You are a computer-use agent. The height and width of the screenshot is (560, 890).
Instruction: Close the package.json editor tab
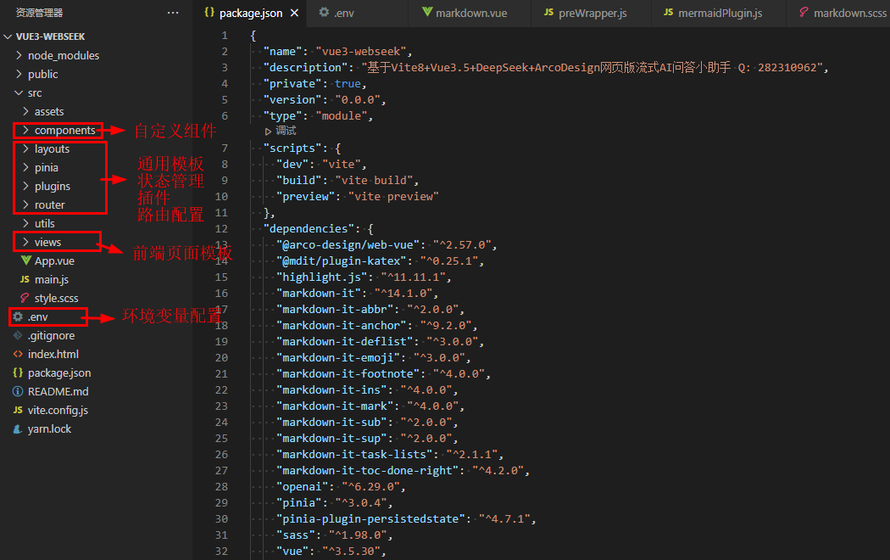tap(293, 14)
